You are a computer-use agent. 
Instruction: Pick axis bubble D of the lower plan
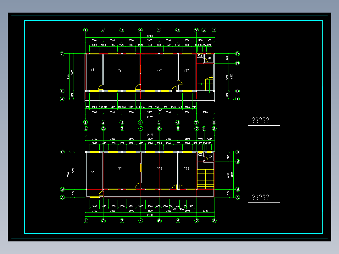[x=238, y=152]
